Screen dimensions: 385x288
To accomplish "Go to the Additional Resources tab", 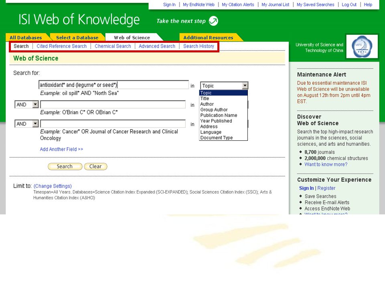I will coord(208,38).
